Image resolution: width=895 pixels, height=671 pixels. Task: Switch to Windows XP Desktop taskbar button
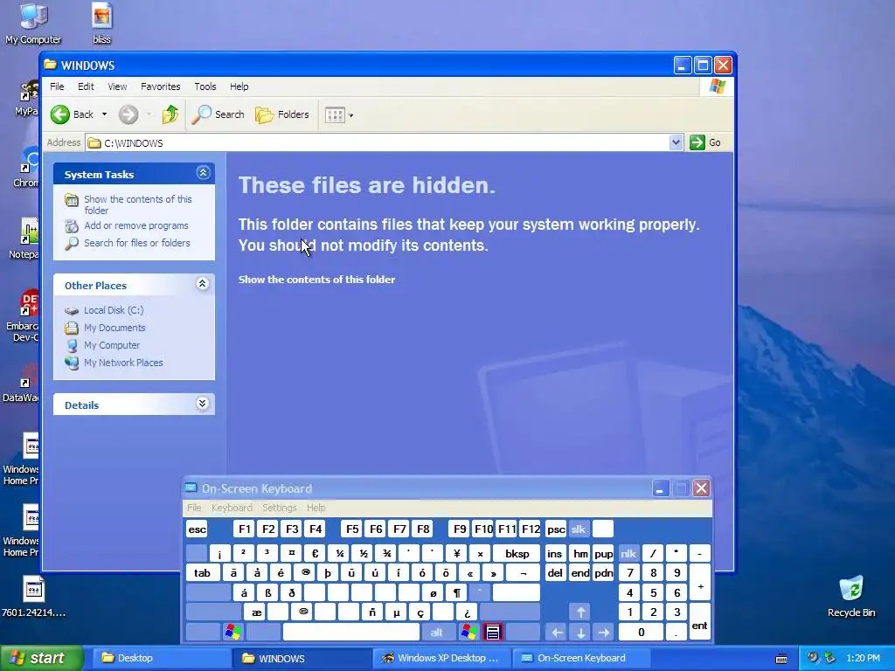[x=441, y=659]
